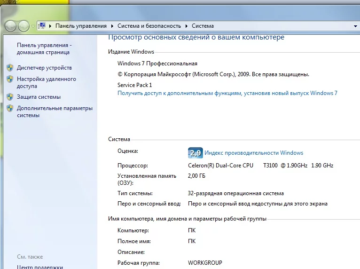Select the Панель управления breadcrumb
This screenshot has width=360, height=269.
point(81,26)
